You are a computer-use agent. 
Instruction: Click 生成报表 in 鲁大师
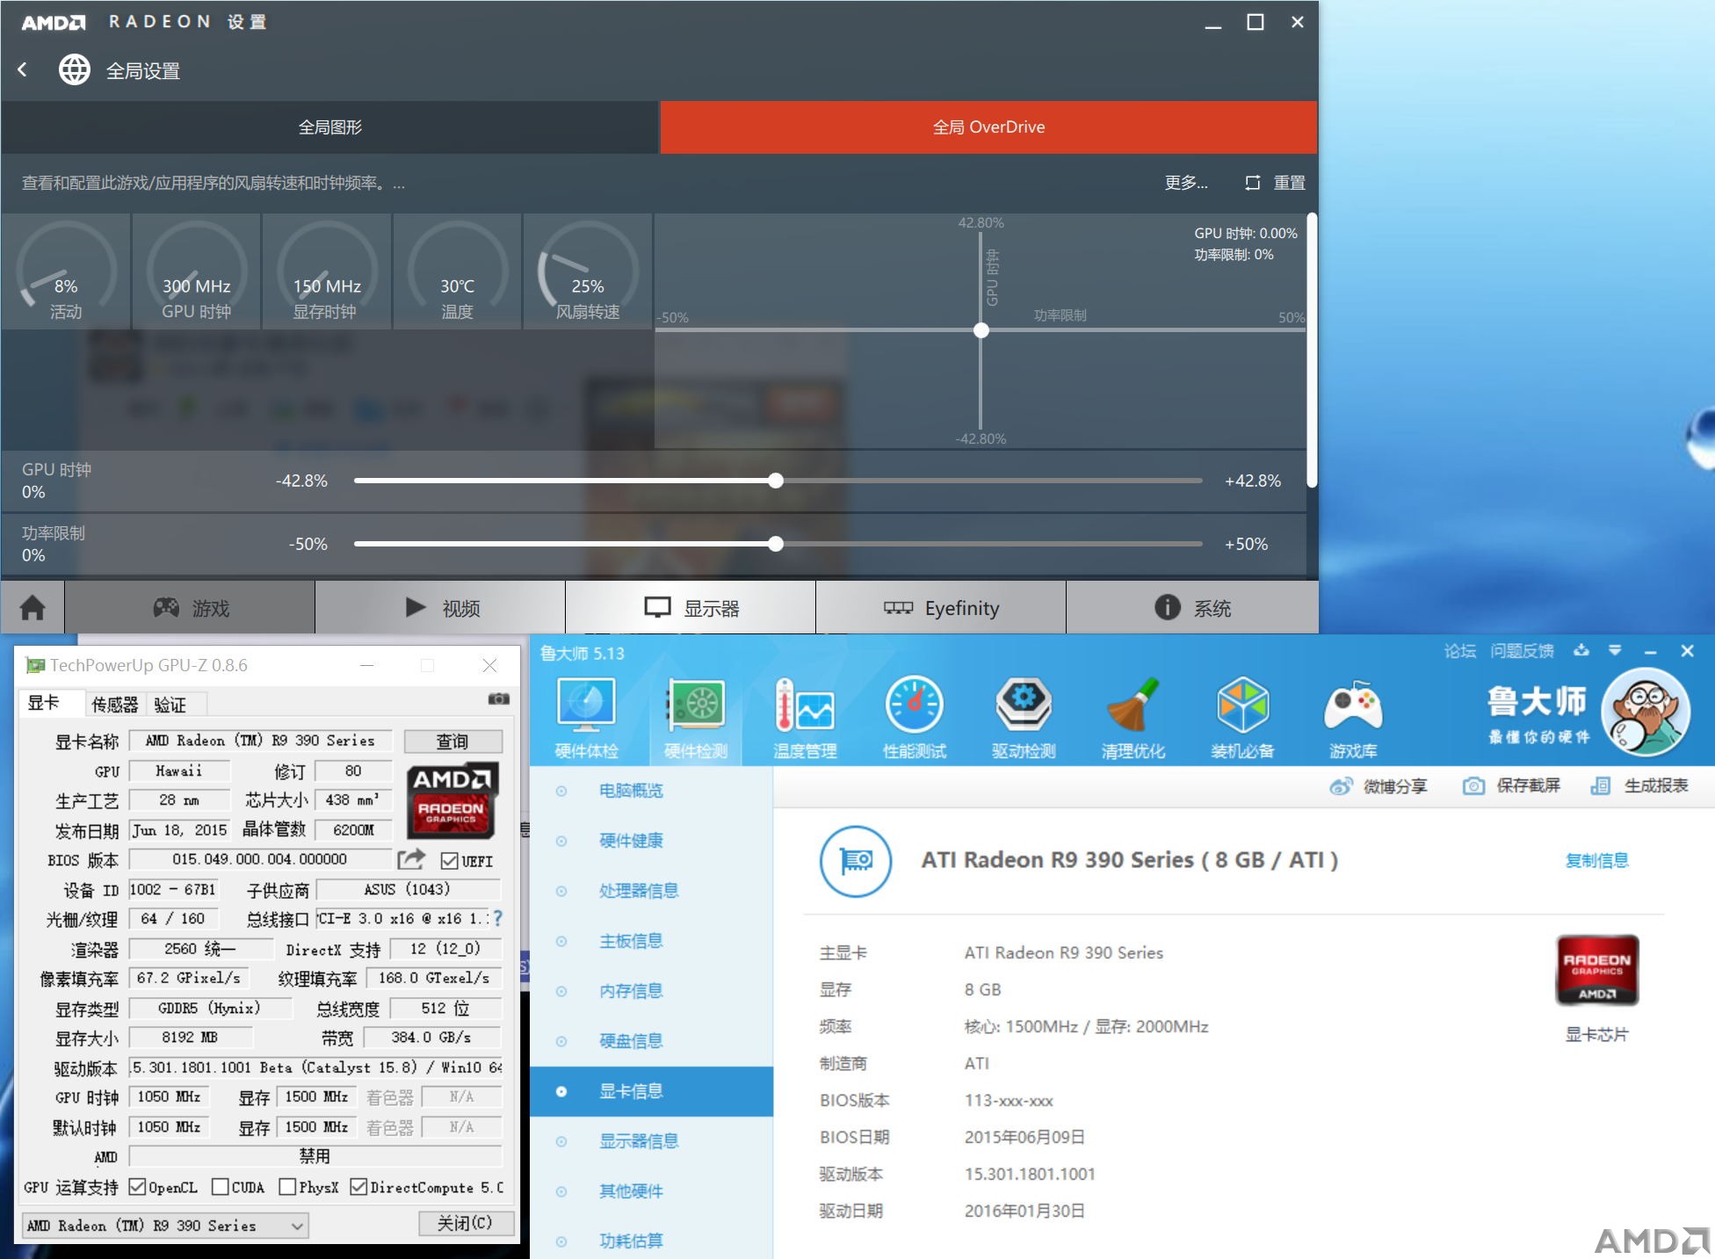coord(1639,785)
